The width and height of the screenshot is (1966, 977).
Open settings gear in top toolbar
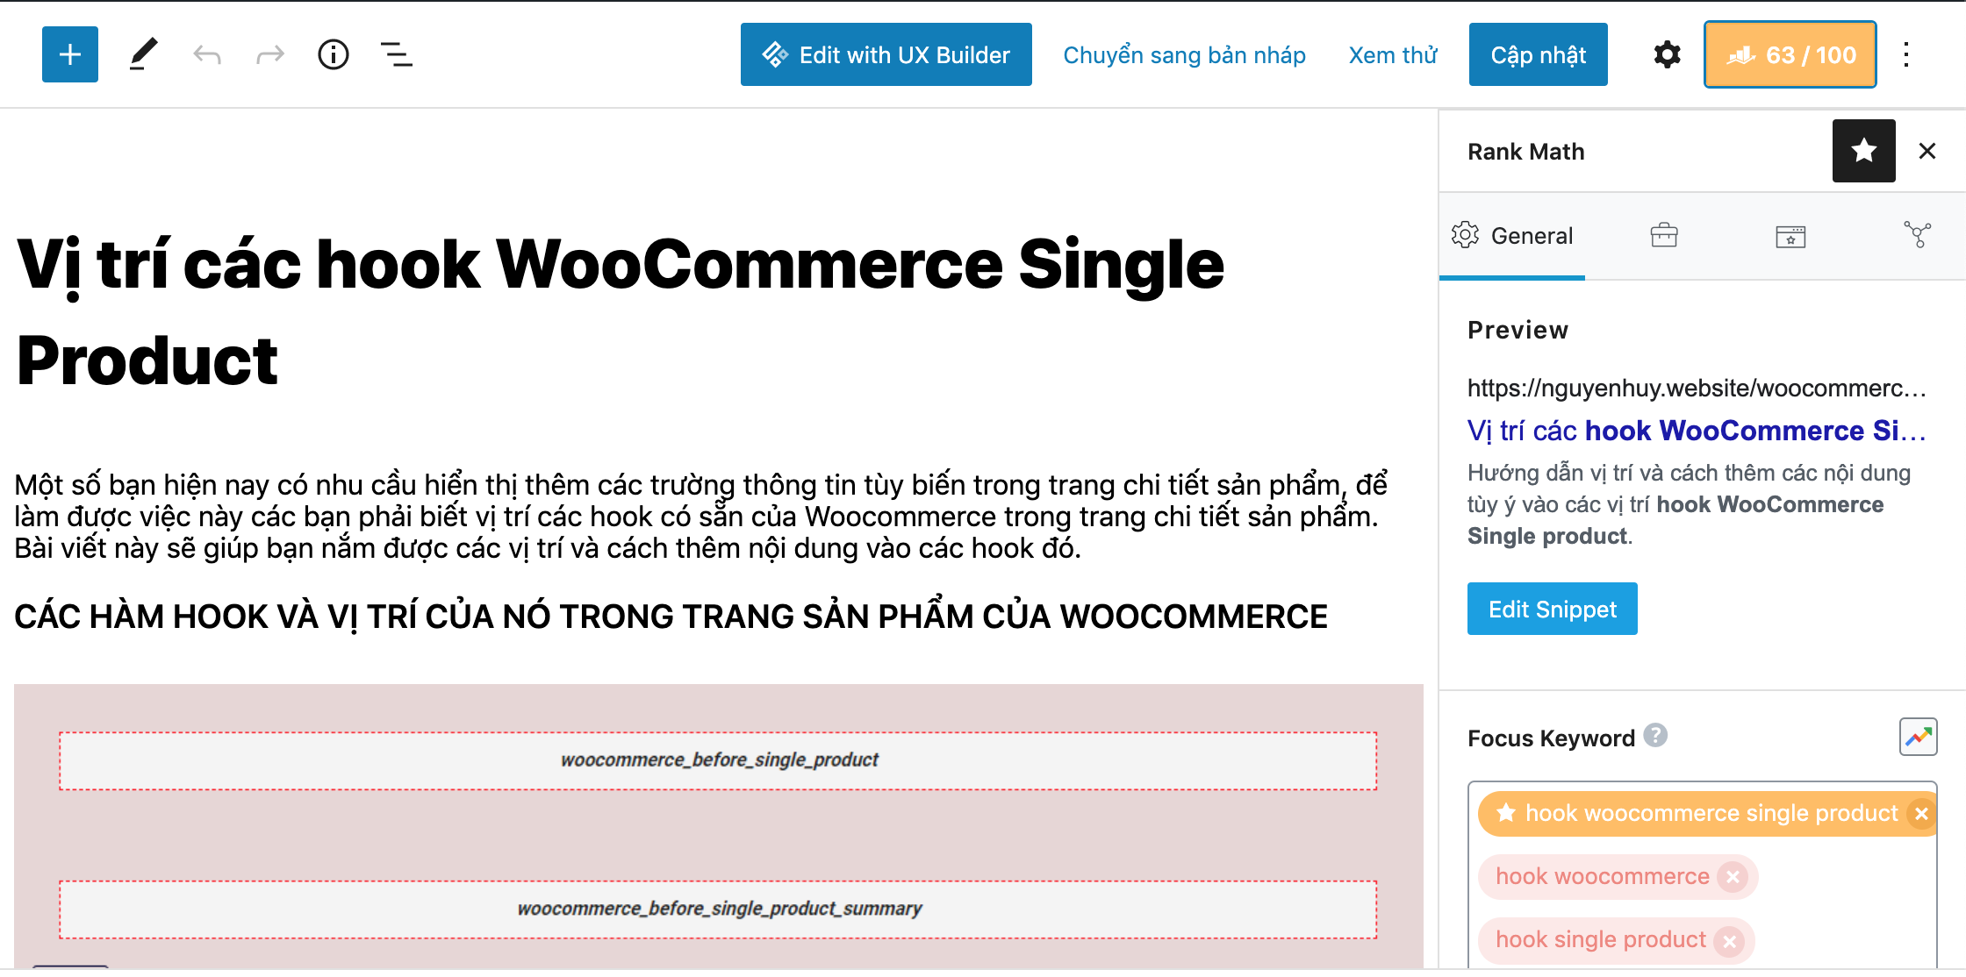pos(1667,54)
